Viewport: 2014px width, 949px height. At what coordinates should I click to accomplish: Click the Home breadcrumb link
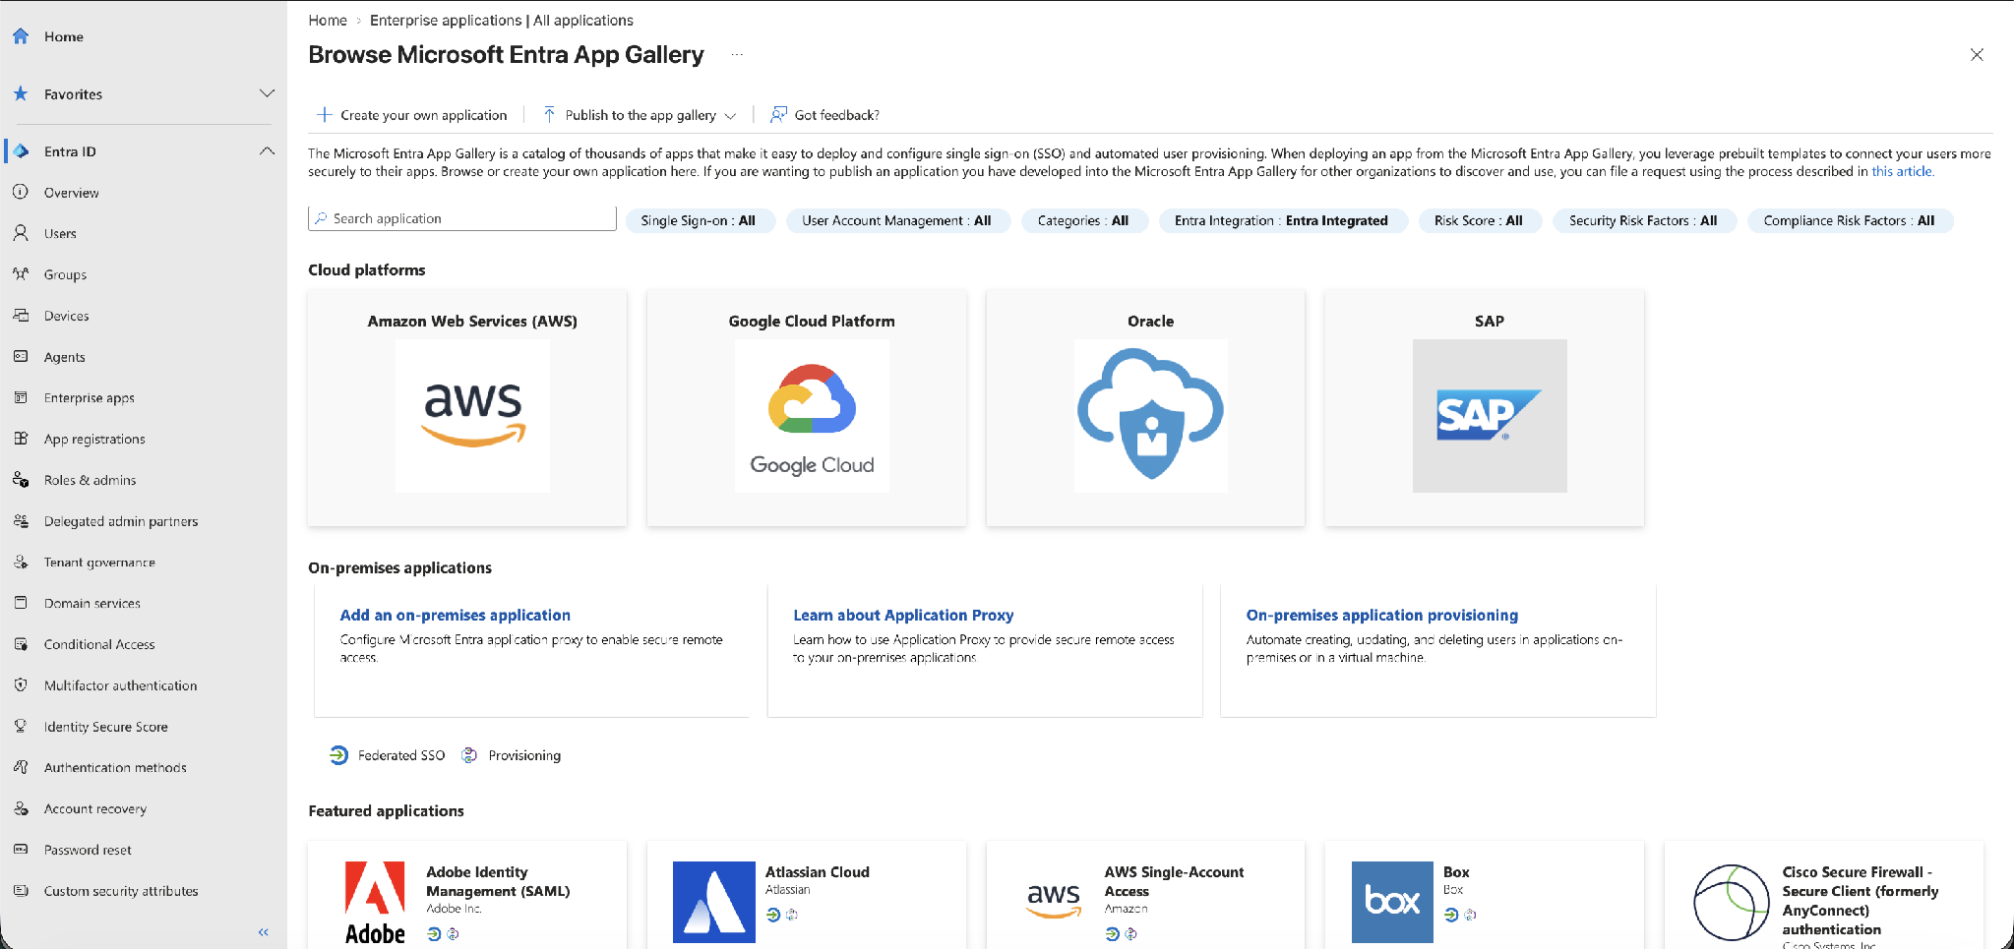328,20
